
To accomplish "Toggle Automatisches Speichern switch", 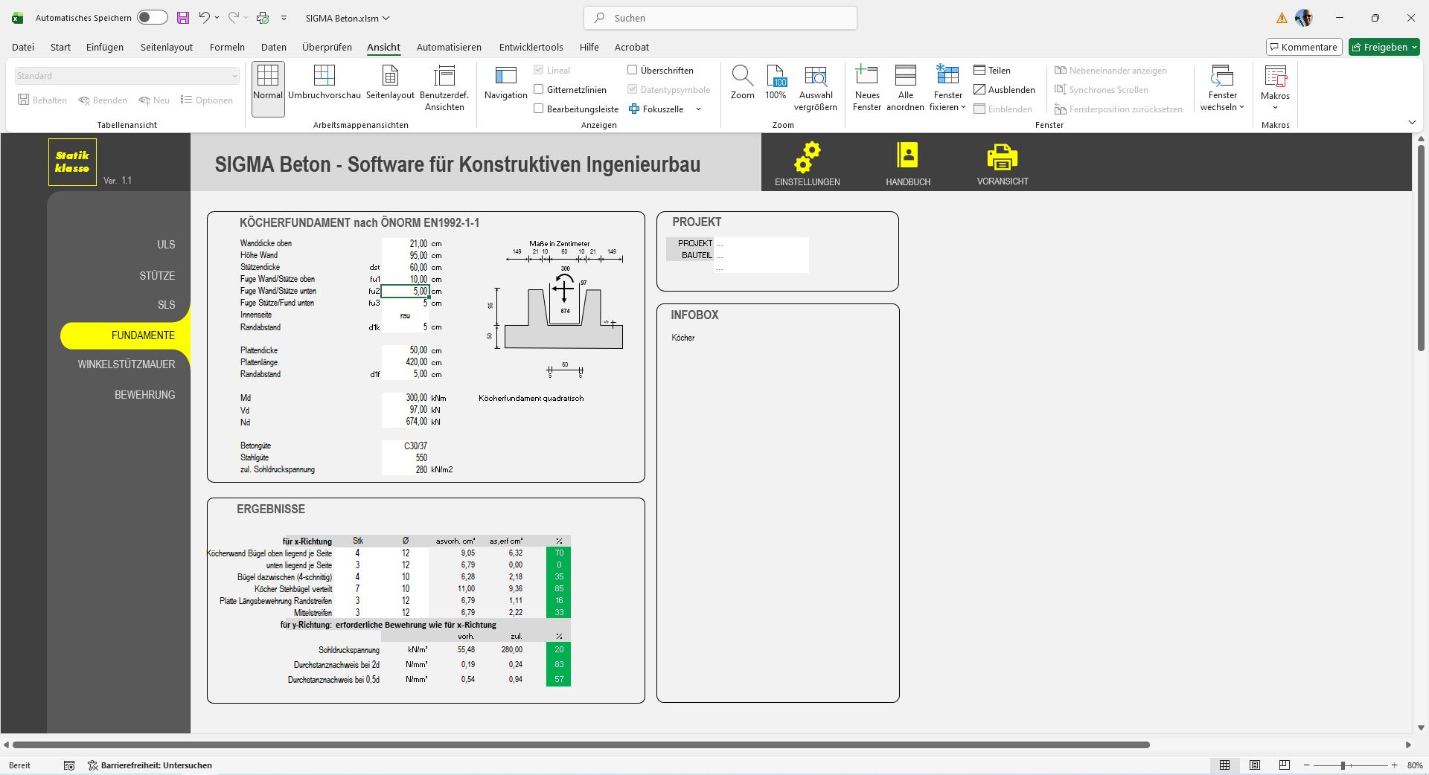I will pos(152,18).
